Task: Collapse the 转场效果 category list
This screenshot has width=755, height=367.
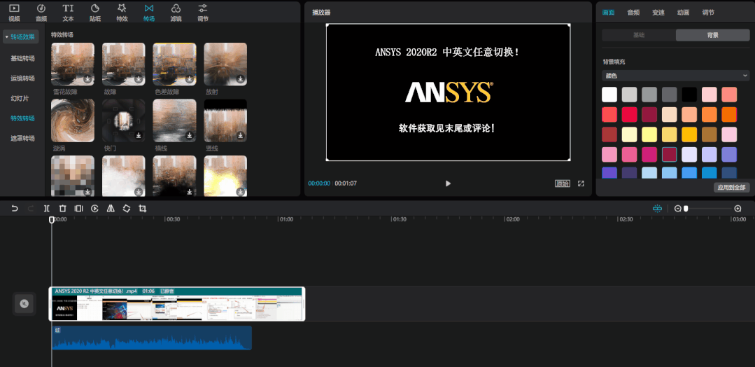Action: 20,37
